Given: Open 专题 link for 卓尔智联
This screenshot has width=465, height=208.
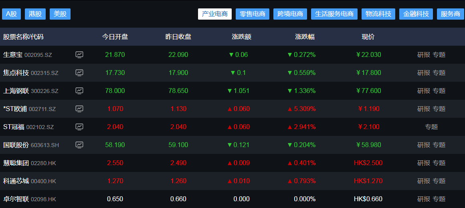Looking at the screenshot, I should tap(439, 199).
